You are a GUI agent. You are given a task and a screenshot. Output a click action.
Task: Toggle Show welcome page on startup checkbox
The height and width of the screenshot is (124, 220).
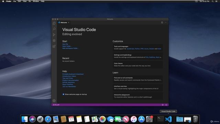coord(63,94)
